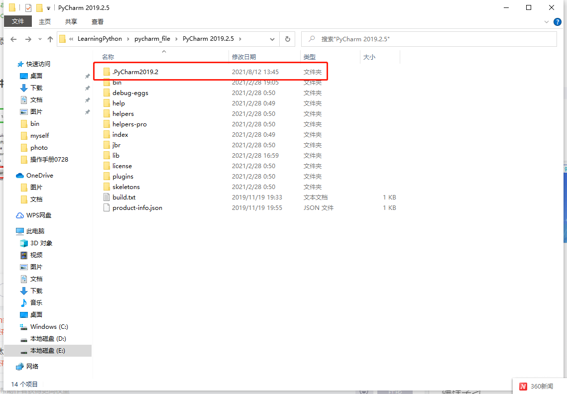Image resolution: width=567 pixels, height=394 pixels.
Task: Expand the address bar history dropdown
Action: 272,39
